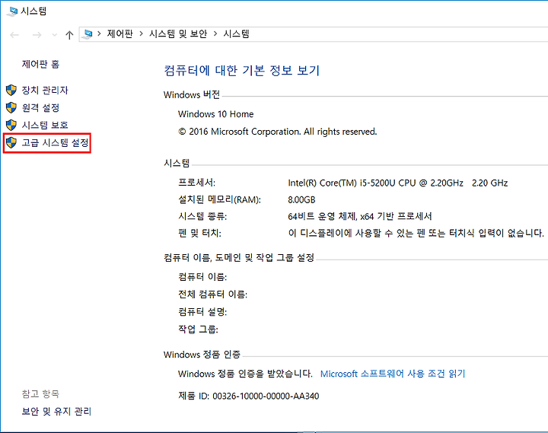Screen dimensions: 548x433
Task: Click the Windows 정품 인증 section header
Action: pyautogui.click(x=202, y=355)
